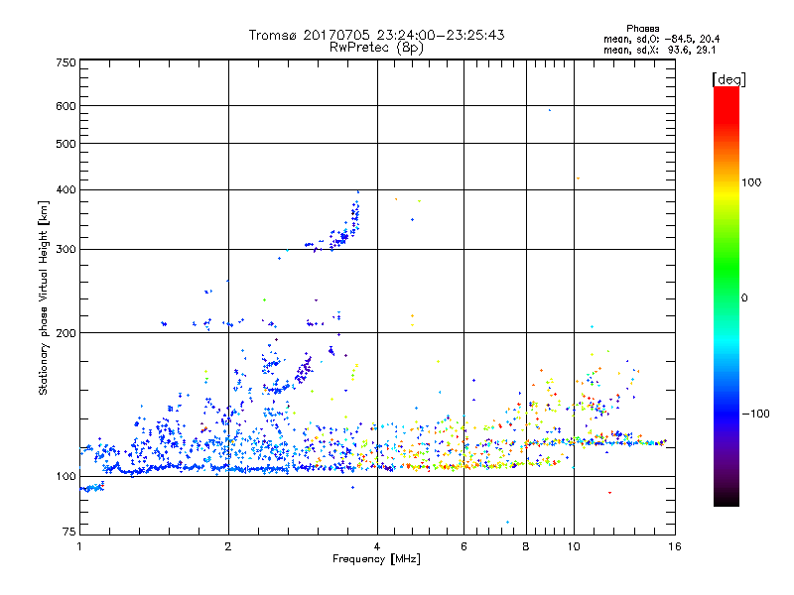Click the y-axis tick label '75'
This screenshot has width=794, height=595.
click(69, 532)
